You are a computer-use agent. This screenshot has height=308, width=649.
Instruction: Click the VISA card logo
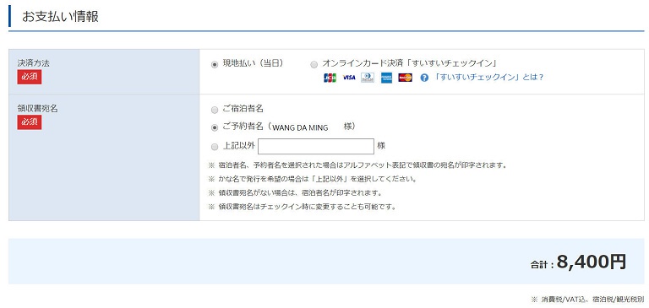click(x=349, y=78)
